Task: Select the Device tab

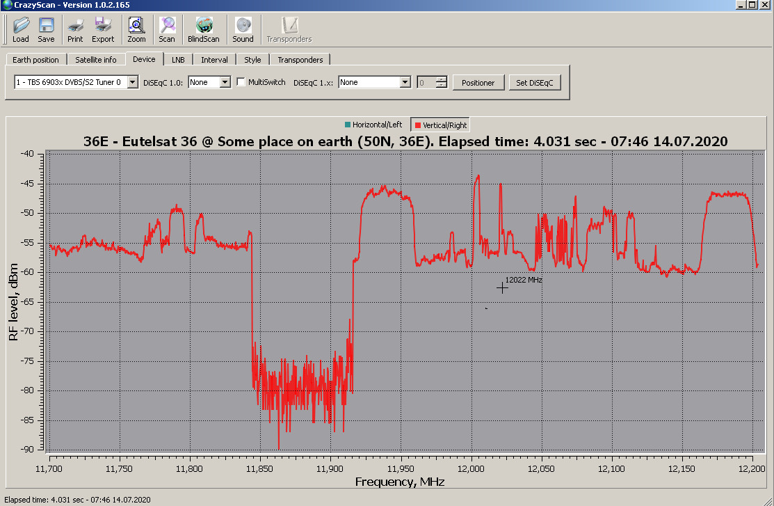Action: click(144, 58)
